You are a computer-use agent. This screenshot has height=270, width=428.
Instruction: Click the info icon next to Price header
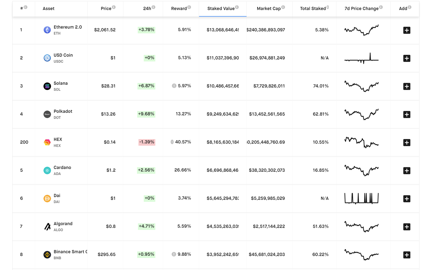(x=114, y=7)
